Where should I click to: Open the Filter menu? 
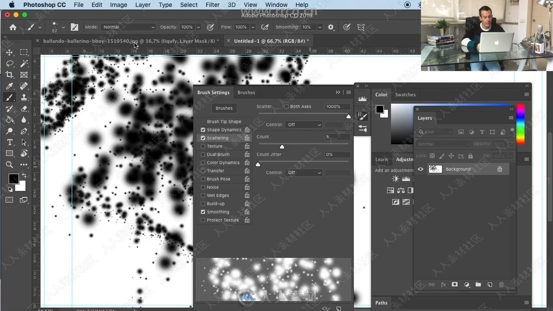212,5
